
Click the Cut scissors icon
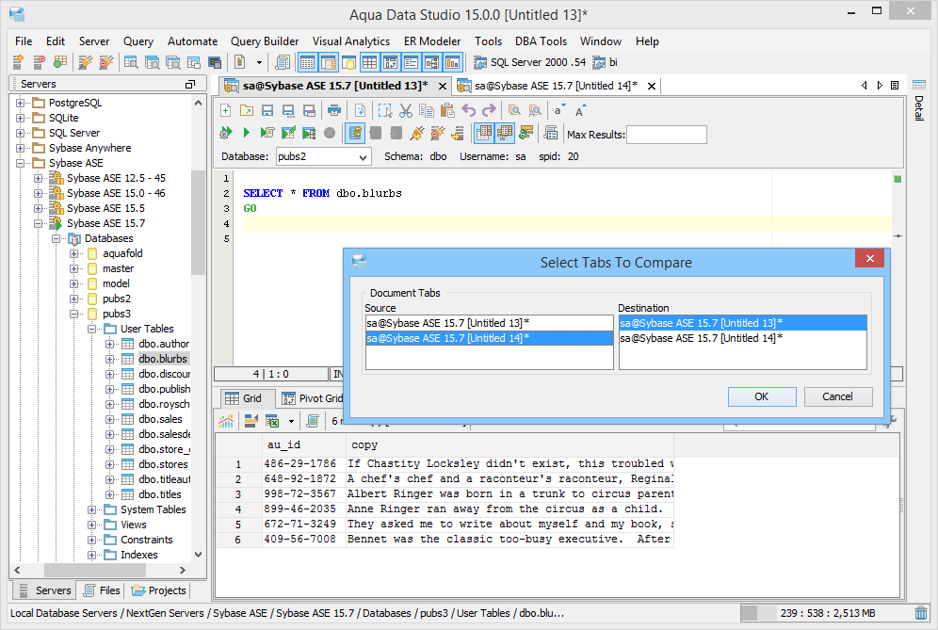click(406, 111)
